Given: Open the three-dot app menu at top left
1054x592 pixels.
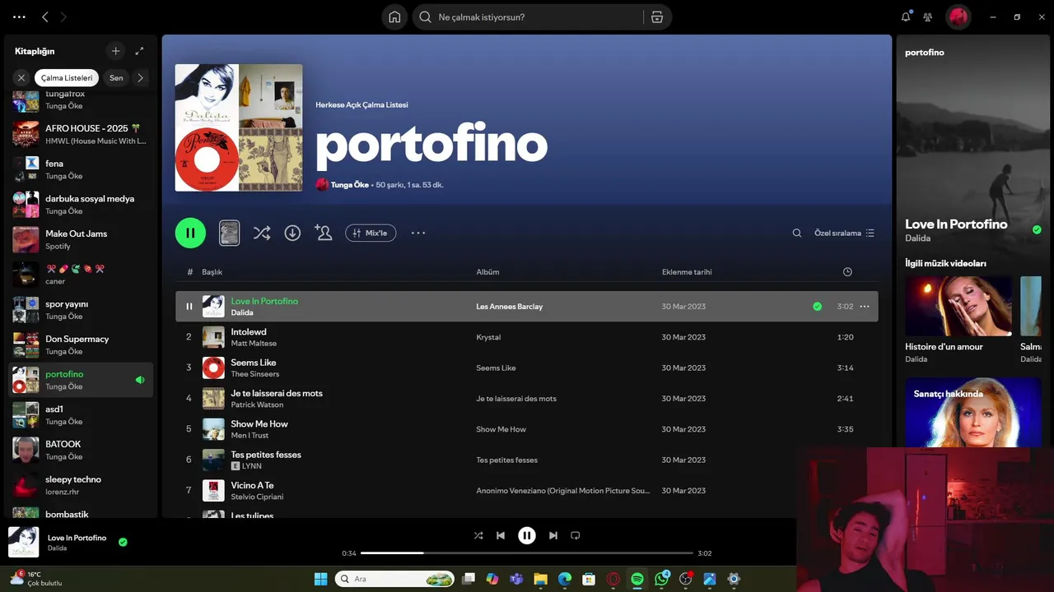Looking at the screenshot, I should pos(19,16).
